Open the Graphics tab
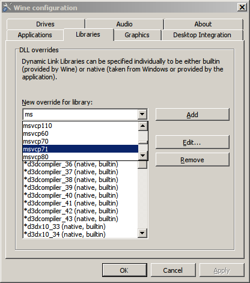Image resolution: width=250 pixels, height=283 pixels. pos(137,35)
